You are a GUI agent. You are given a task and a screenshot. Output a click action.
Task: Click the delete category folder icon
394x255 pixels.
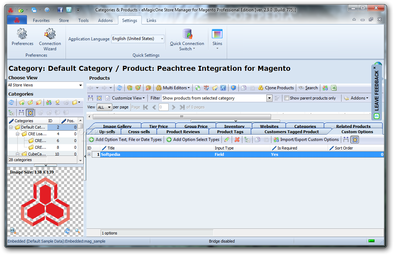39,102
